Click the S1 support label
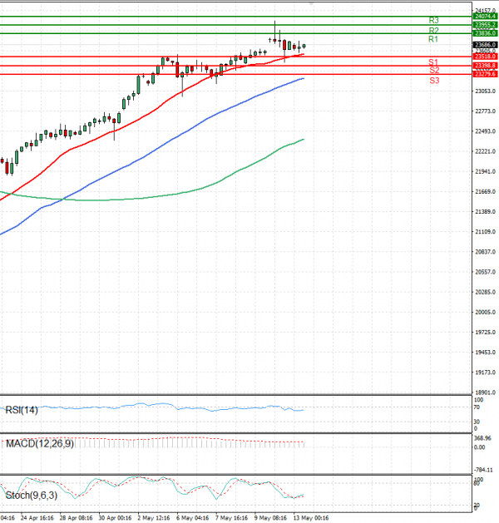Viewport: 499px width, 523px height. click(x=433, y=62)
